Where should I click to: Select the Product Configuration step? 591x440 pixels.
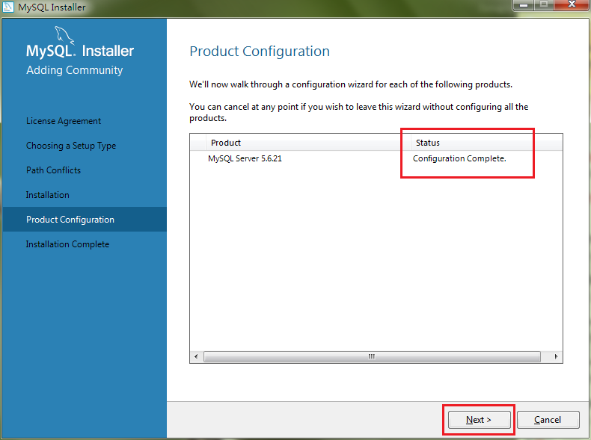click(x=70, y=220)
